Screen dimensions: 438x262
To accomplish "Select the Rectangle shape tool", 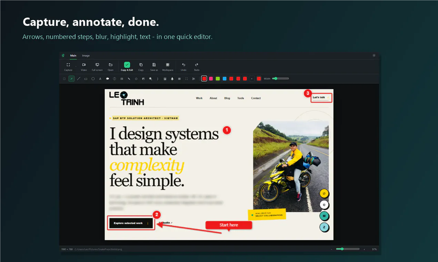I will (86, 79).
